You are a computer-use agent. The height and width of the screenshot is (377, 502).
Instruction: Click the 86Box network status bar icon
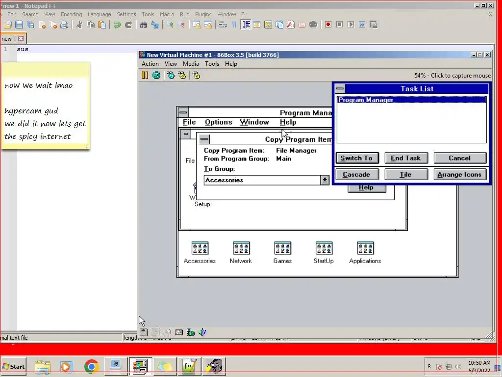coord(191,332)
